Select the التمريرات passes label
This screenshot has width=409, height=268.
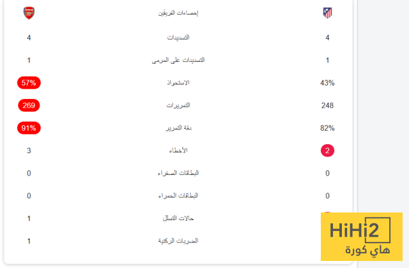pos(178,105)
